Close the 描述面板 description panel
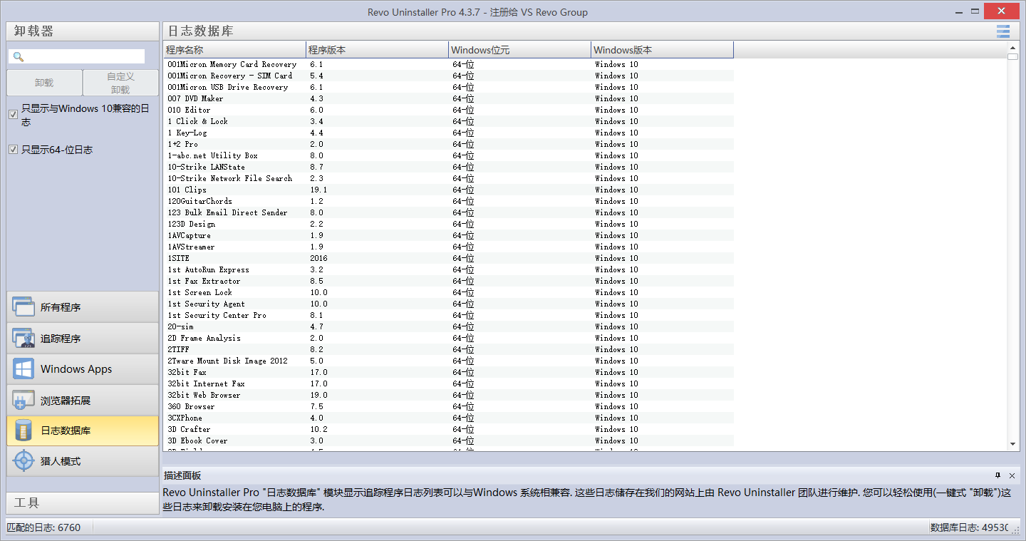The width and height of the screenshot is (1026, 541). tap(1012, 475)
